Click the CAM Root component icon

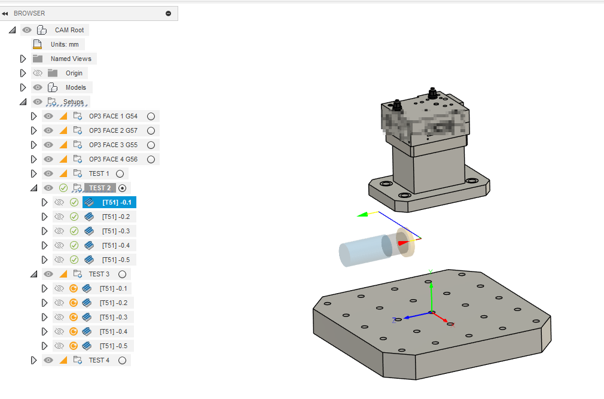click(x=41, y=29)
